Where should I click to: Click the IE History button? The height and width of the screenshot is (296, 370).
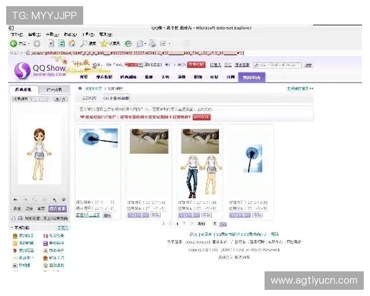point(128,43)
